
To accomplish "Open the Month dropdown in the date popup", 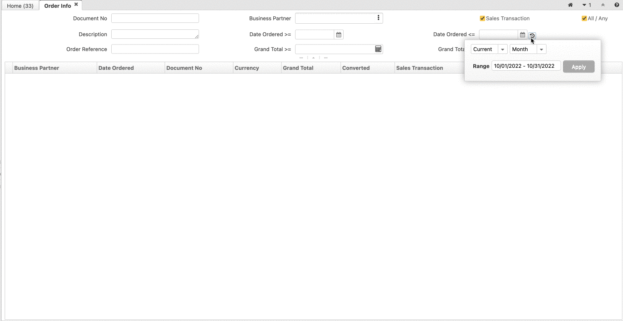I will coord(542,49).
